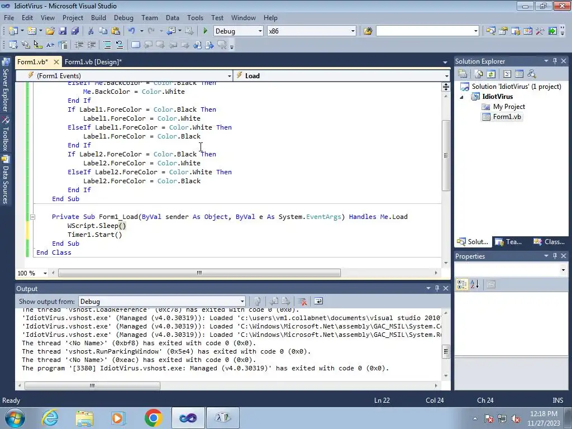Viewport: 572px width, 429px height.
Task: Open Solution Explorer from the toolbar icon
Action: (490, 31)
